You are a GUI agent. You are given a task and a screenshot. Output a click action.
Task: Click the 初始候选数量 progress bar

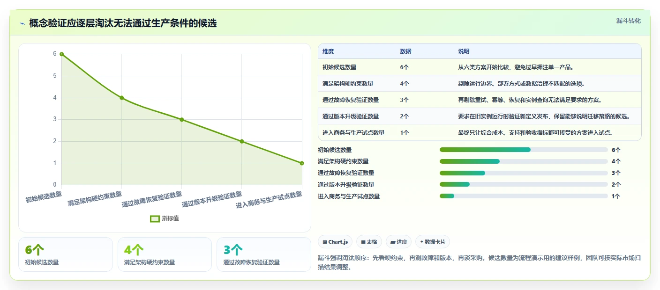[524, 150]
